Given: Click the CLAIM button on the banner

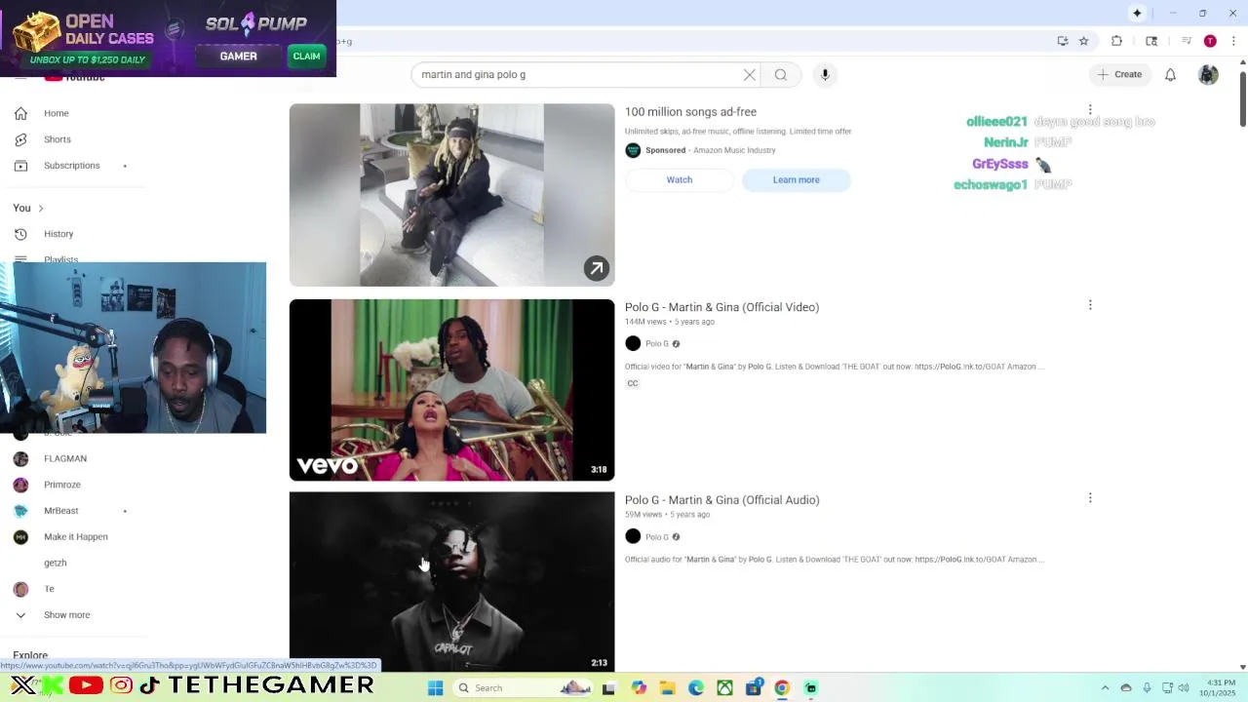Looking at the screenshot, I should 306,57.
